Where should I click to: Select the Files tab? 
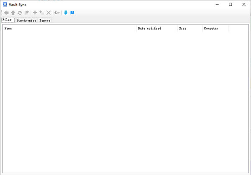coord(8,20)
